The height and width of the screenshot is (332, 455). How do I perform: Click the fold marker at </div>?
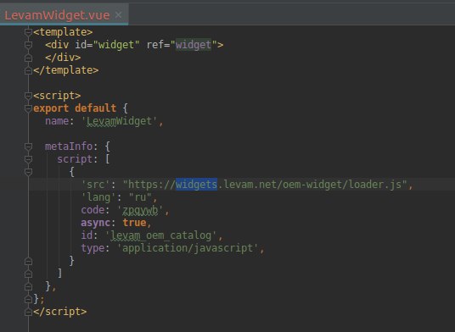(28, 58)
